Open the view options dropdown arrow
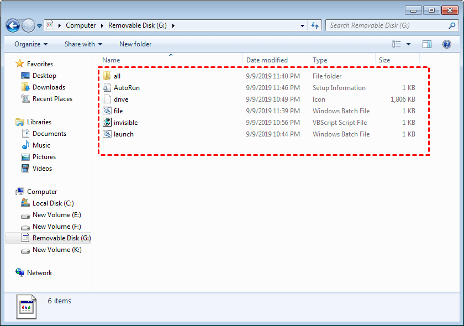The width and height of the screenshot is (464, 326). (x=409, y=44)
